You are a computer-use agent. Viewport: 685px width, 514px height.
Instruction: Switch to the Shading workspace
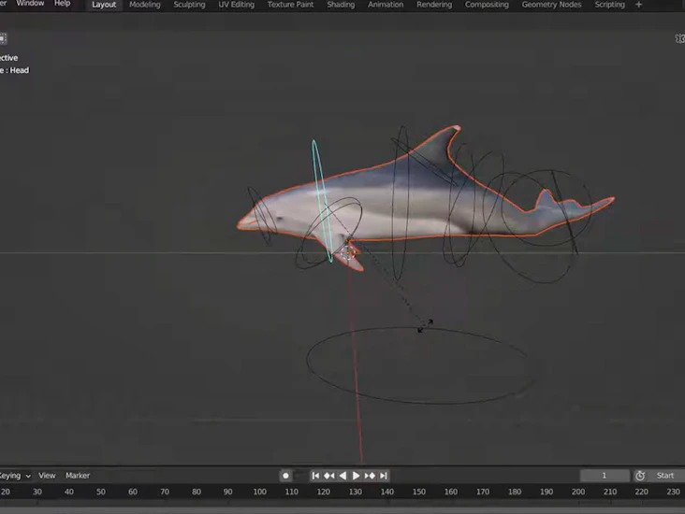341,5
